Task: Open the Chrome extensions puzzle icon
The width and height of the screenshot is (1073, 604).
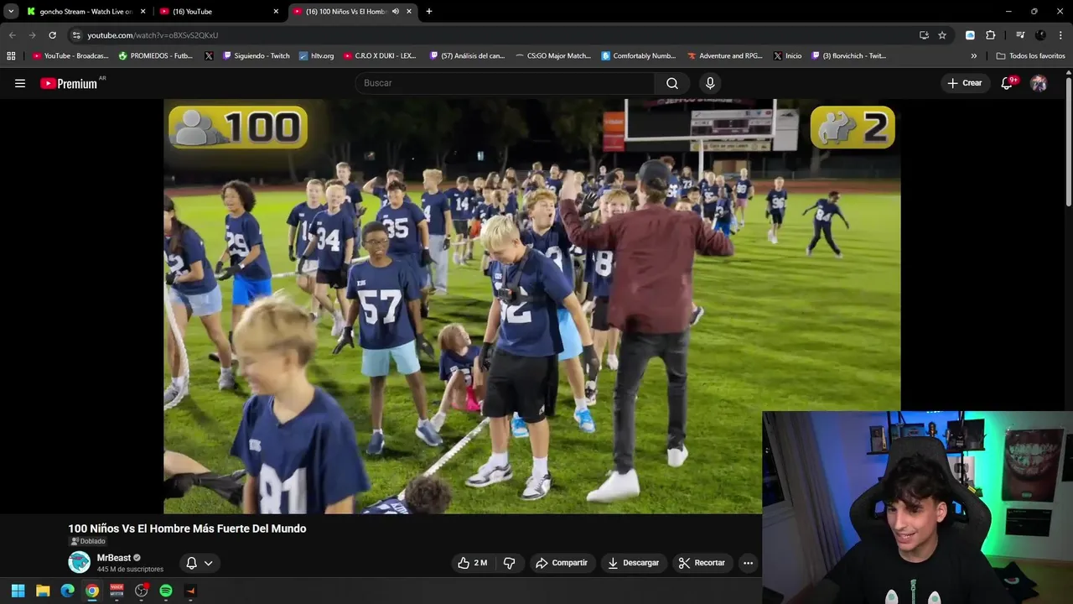Action: click(990, 35)
